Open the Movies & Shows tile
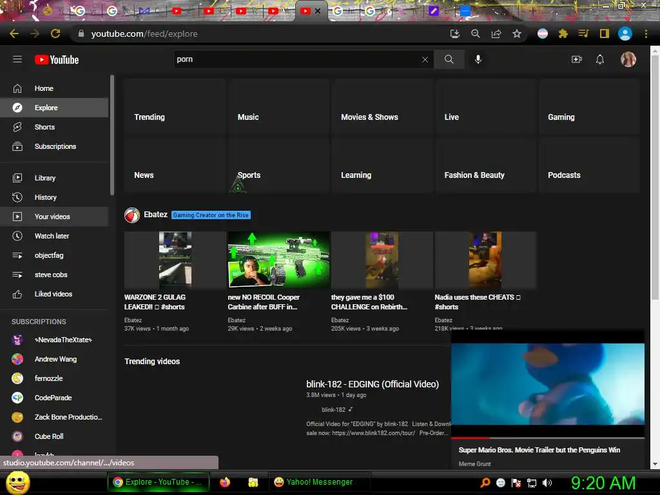 382,107
